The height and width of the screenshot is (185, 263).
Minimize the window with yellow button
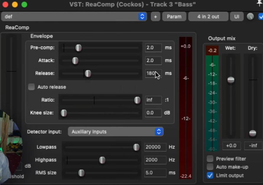tap(15, 4)
